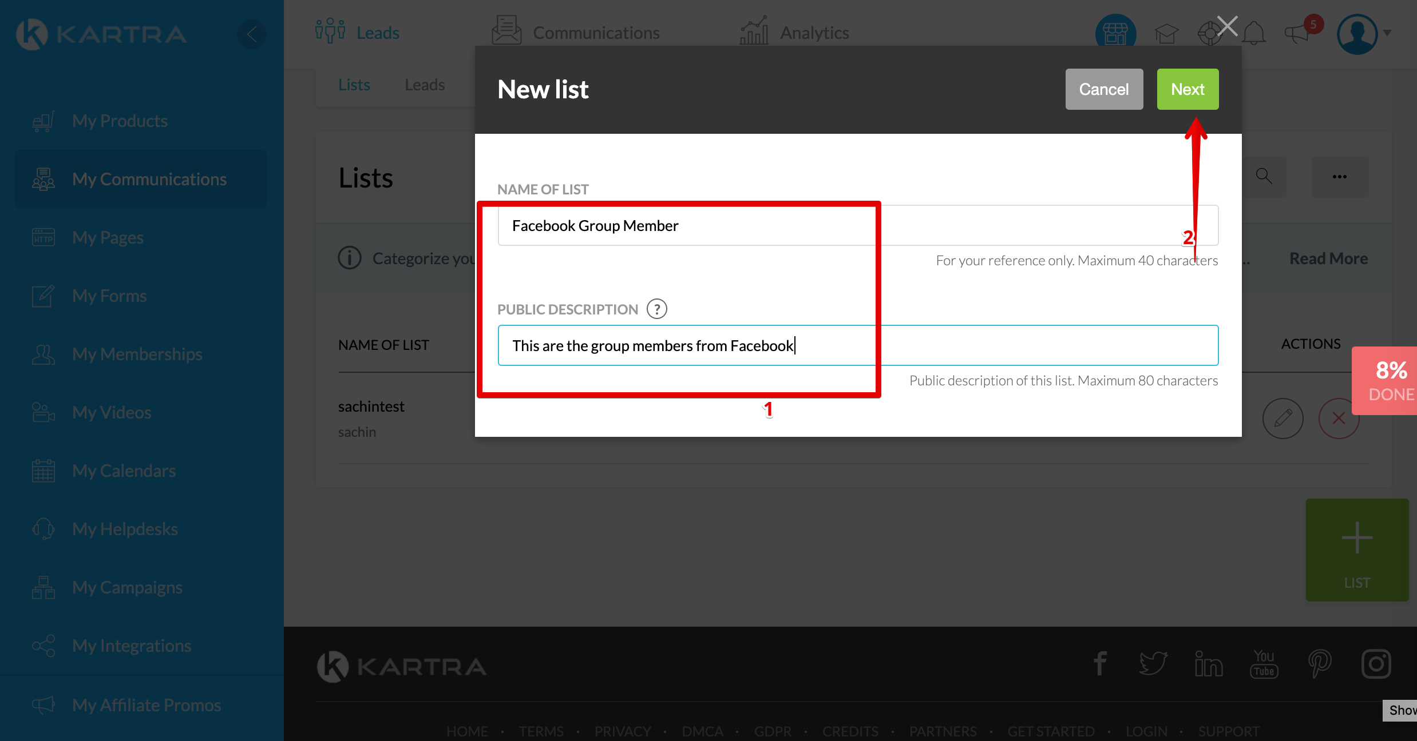1417x741 pixels.
Task: Open the notifications bell icon
Action: click(x=1253, y=33)
